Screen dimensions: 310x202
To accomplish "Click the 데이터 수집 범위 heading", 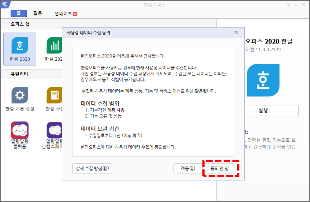I will [100, 104].
